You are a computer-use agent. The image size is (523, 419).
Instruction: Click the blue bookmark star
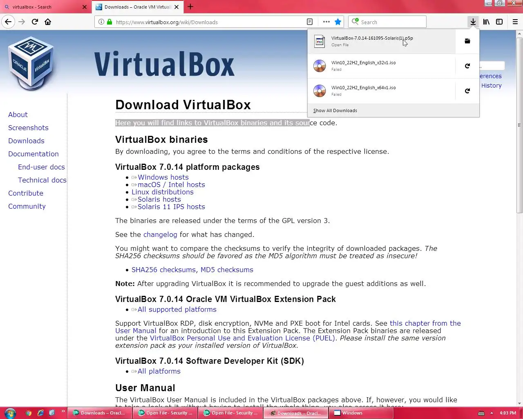pos(338,22)
